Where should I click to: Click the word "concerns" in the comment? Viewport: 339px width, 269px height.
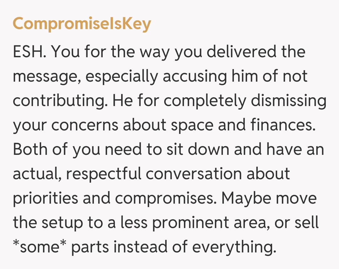85,125
